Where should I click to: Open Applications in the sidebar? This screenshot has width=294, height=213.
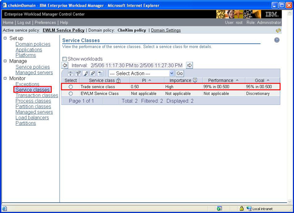point(29,50)
